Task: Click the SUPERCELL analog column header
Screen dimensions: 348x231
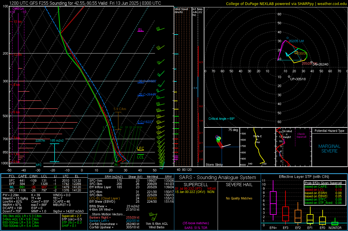Action: 196,185
